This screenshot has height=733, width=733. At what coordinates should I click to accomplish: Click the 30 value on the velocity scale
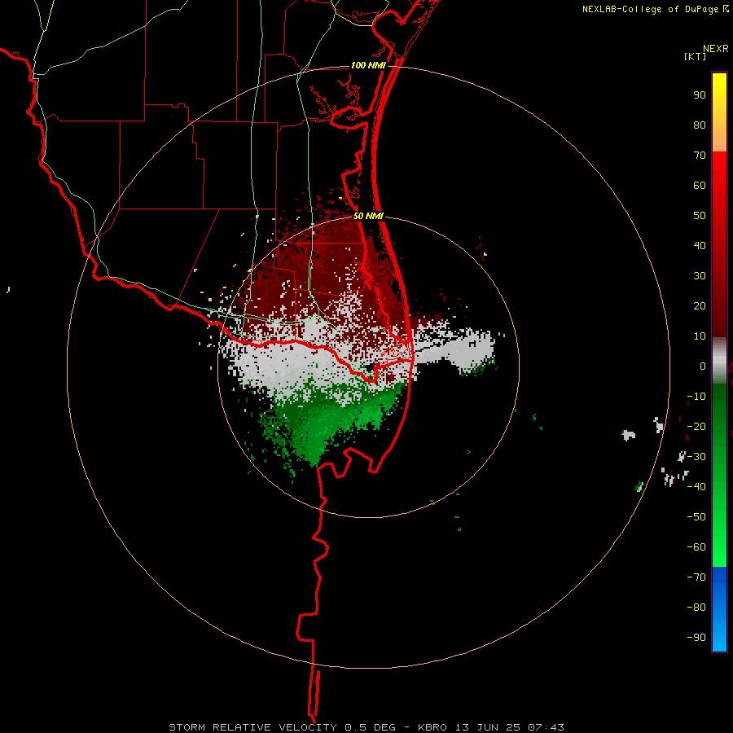(x=700, y=276)
